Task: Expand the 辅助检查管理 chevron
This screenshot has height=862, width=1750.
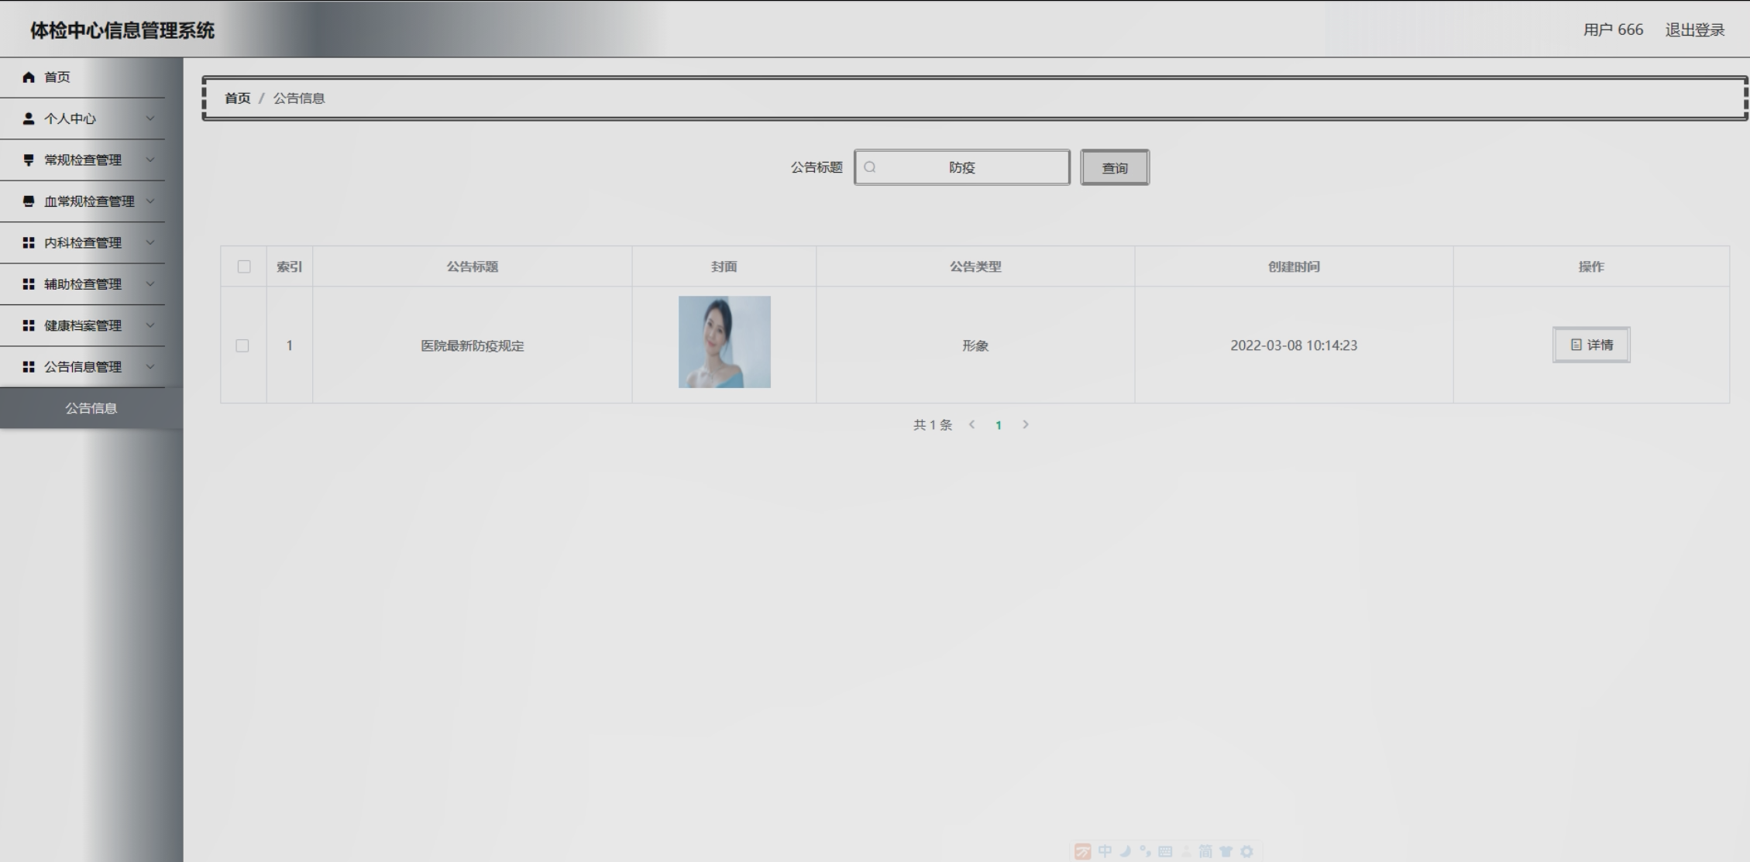Action: (150, 284)
